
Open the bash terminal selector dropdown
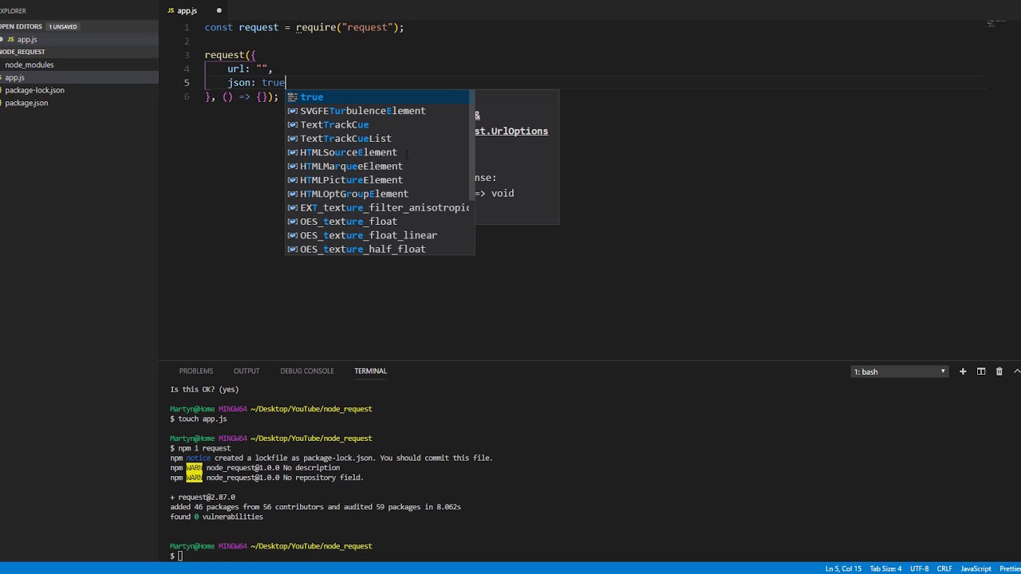tap(899, 372)
